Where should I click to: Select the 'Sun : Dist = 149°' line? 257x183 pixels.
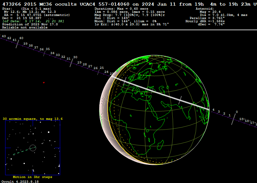[112, 18]
